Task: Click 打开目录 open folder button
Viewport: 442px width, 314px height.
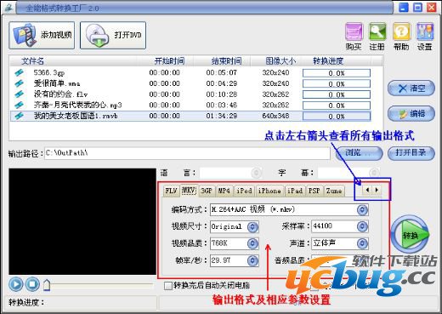Action: tap(411, 153)
